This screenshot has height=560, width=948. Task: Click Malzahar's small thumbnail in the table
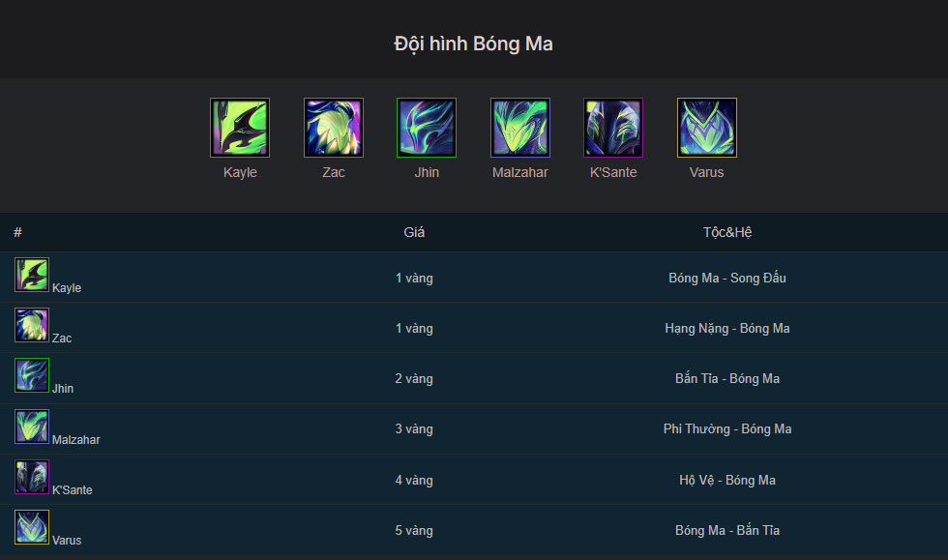32,427
